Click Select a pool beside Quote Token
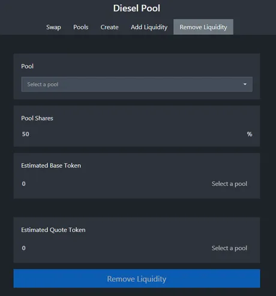Screen dimensions: 276x296 (229, 248)
